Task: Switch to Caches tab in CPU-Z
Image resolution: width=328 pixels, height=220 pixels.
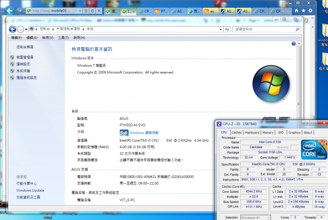Action: (x=237, y=132)
